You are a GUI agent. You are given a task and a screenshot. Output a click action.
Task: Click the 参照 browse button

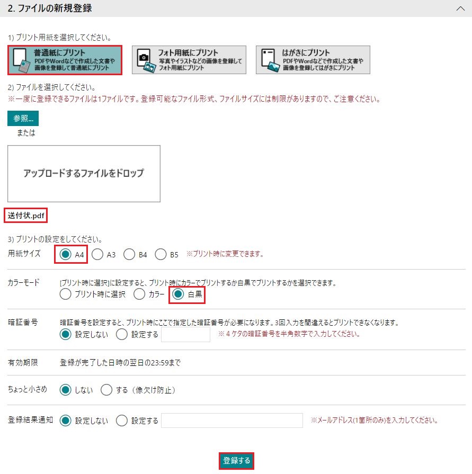[x=23, y=118]
